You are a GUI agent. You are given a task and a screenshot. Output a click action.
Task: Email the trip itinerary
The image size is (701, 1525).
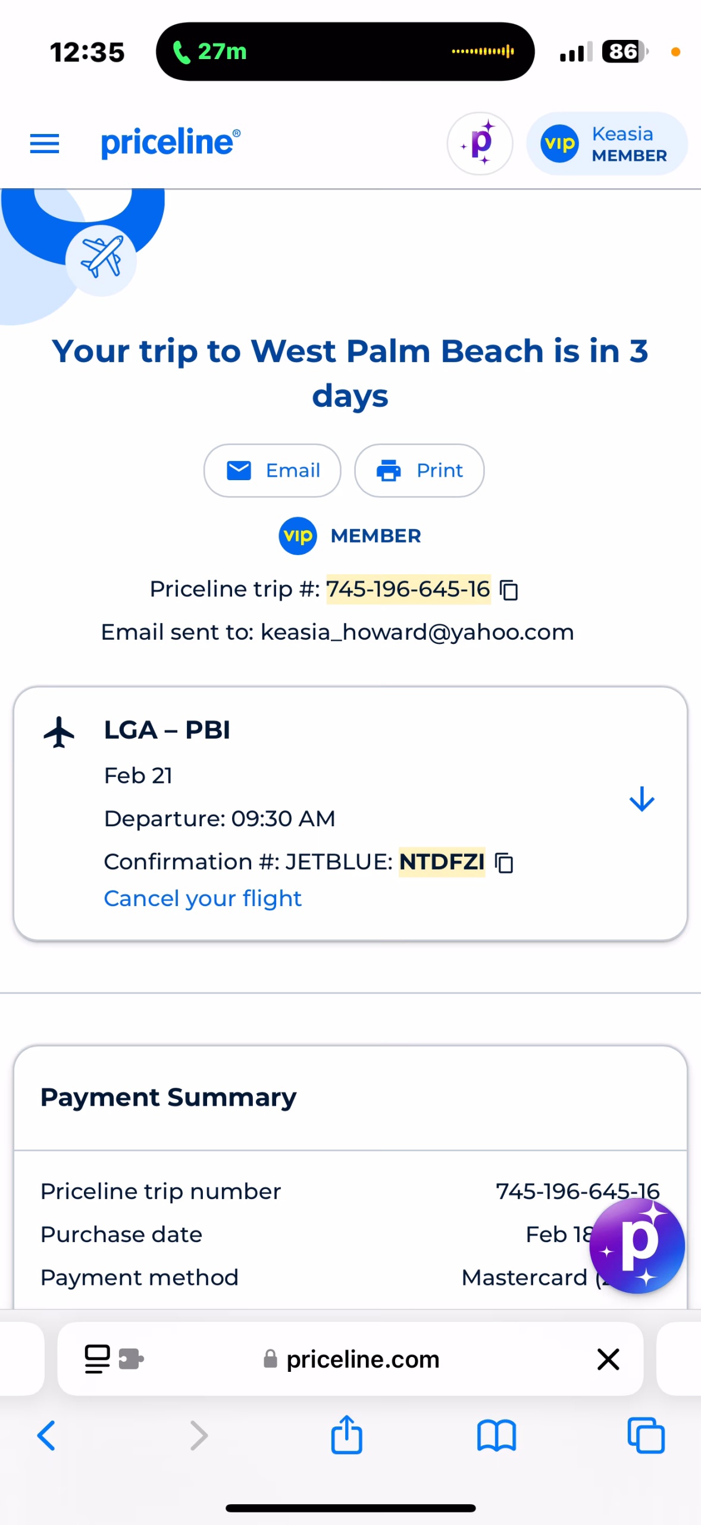pyautogui.click(x=273, y=471)
